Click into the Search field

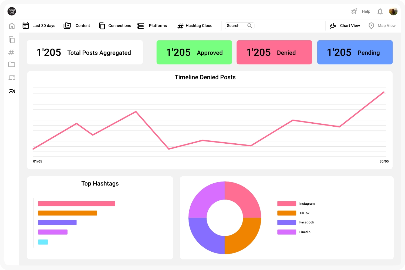tap(236, 26)
